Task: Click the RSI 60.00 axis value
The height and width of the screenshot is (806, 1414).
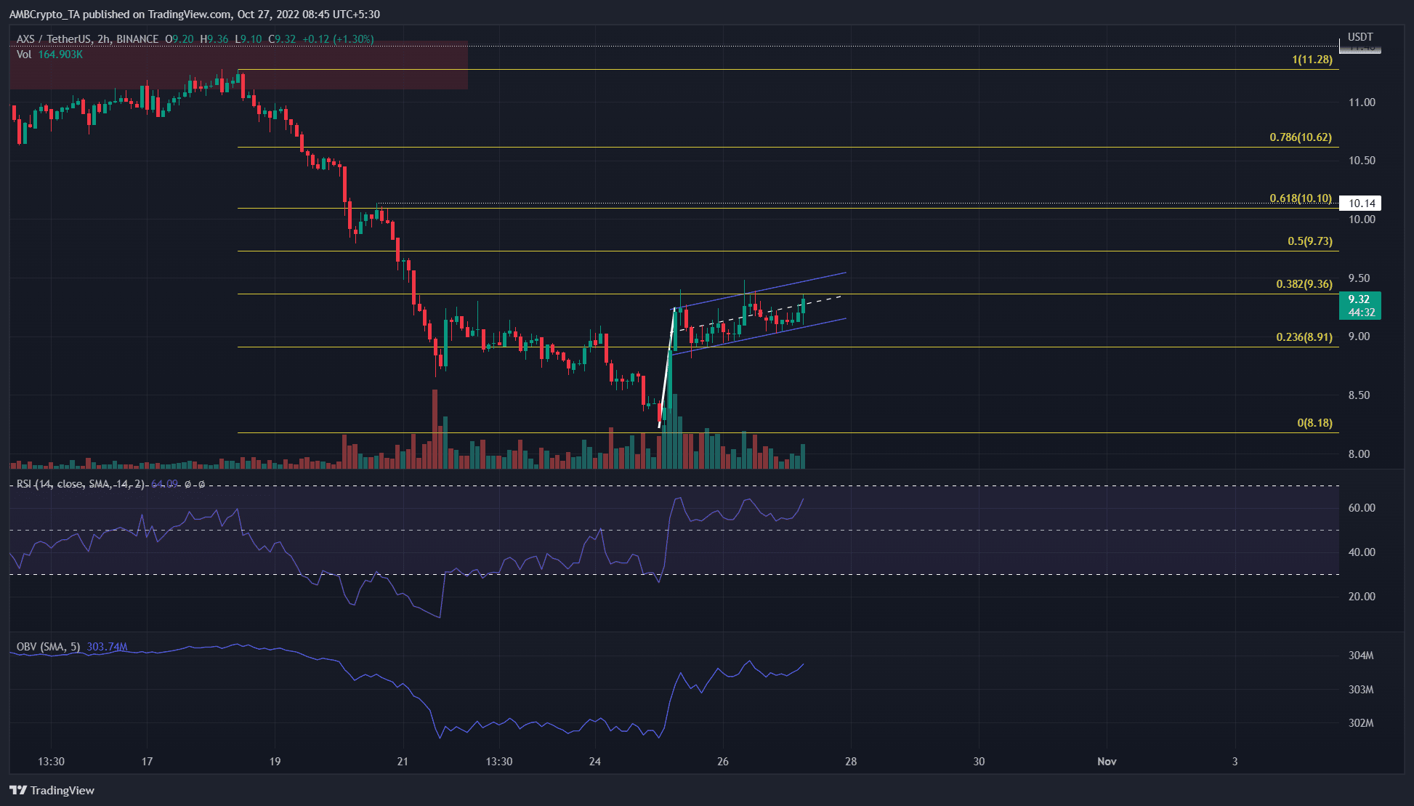Action: point(1362,508)
